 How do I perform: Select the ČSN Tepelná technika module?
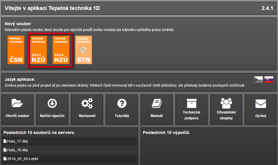coord(16,50)
